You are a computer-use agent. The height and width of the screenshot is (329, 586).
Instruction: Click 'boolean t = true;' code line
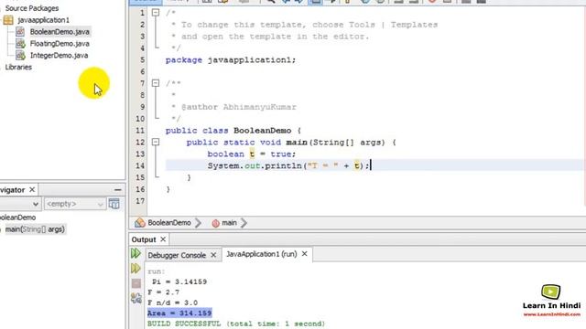252,154
